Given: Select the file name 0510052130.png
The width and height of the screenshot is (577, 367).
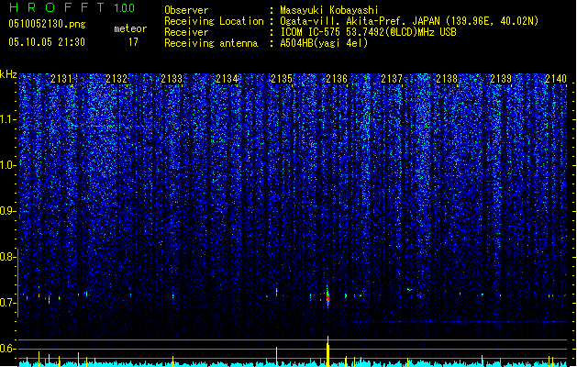Looking at the screenshot, I should 47,24.
